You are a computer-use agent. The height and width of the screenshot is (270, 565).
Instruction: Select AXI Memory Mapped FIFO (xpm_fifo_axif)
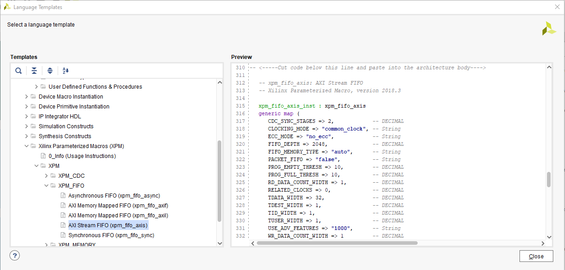point(118,206)
